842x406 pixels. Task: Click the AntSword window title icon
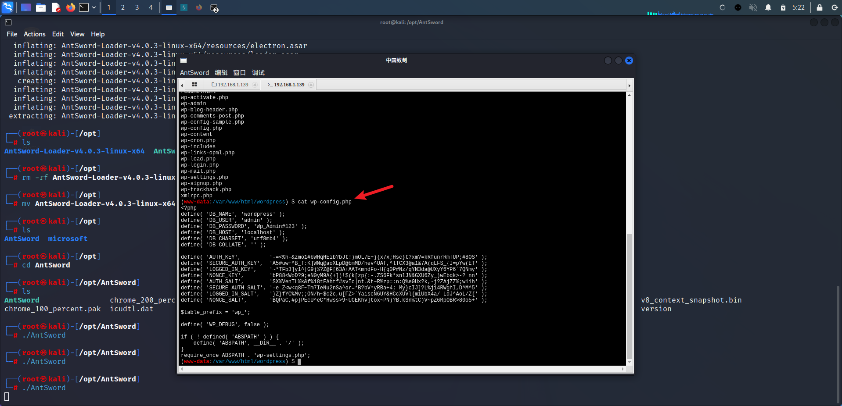tap(184, 61)
